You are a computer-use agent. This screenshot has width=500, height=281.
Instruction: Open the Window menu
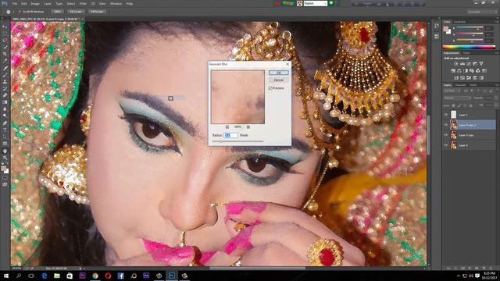coord(116,3)
